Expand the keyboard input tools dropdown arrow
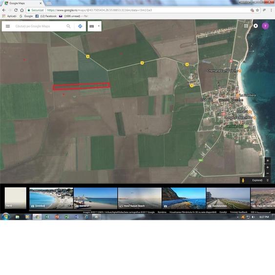The image size is (275, 275). point(99,26)
